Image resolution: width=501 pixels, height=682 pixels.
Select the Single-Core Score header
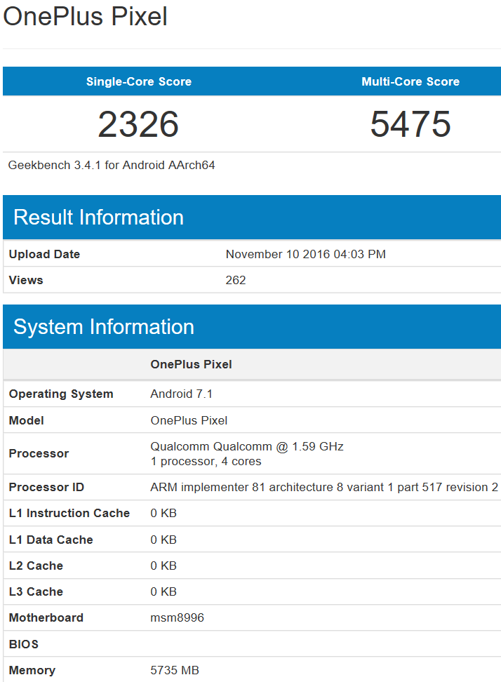click(x=139, y=81)
